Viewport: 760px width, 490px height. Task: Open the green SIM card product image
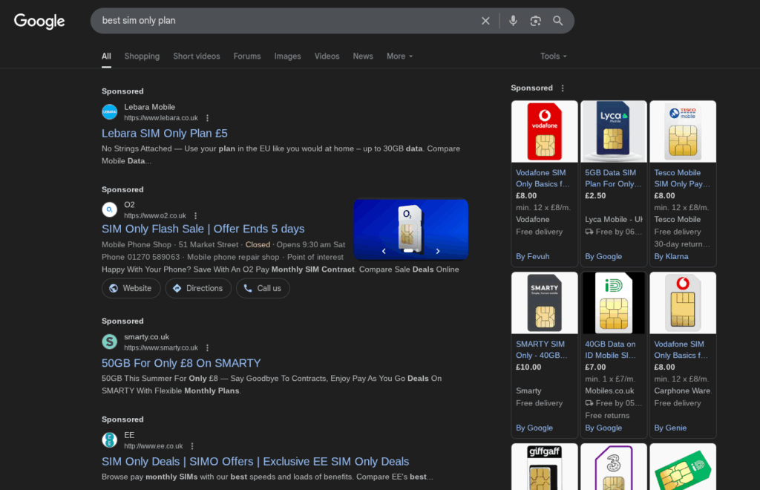[683, 467]
